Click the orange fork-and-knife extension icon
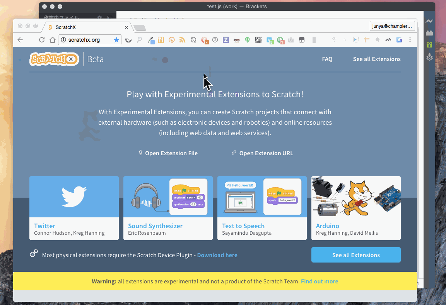 click(161, 40)
